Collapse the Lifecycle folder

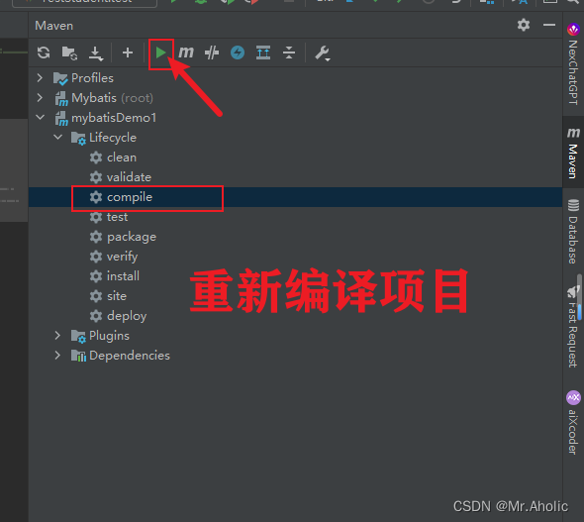(57, 137)
